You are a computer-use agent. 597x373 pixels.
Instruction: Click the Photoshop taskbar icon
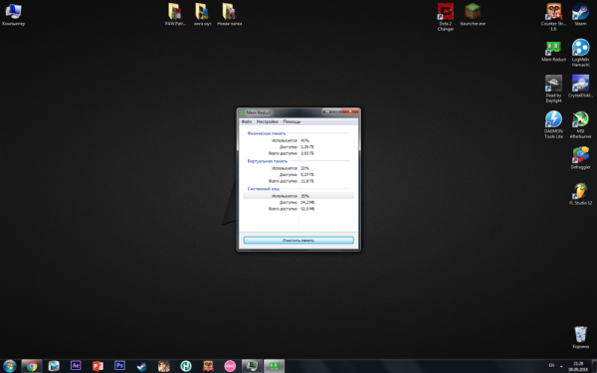(x=119, y=366)
